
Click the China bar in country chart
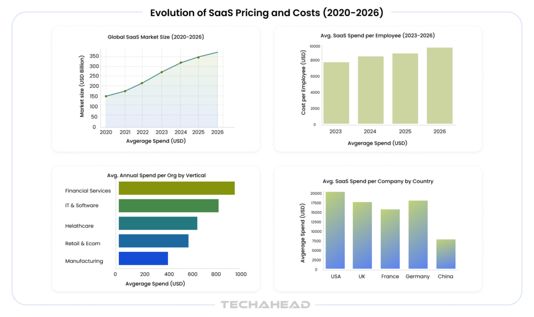pyautogui.click(x=446, y=254)
